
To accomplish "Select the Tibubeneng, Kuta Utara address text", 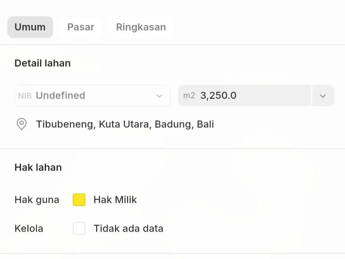I will 125,124.
